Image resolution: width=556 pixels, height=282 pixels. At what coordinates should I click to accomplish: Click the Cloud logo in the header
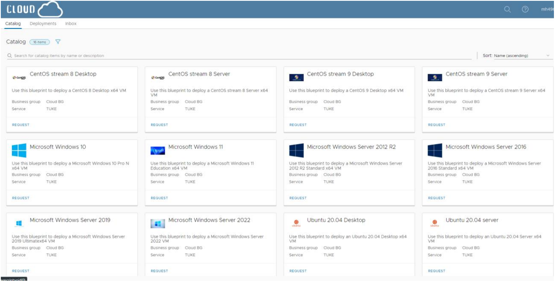pos(35,9)
